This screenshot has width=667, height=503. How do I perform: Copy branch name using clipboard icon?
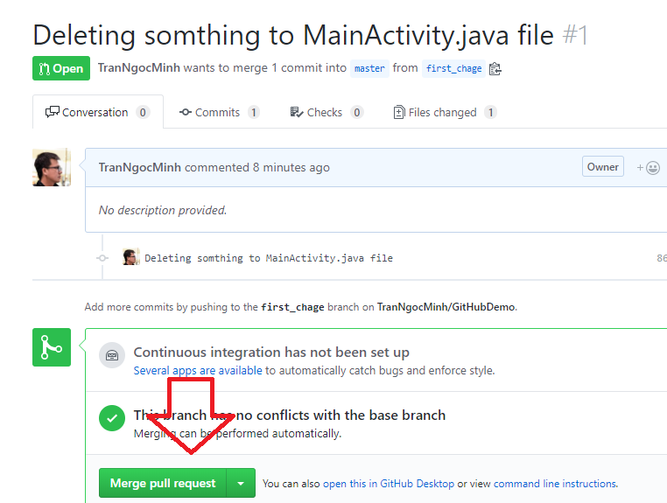click(x=495, y=68)
